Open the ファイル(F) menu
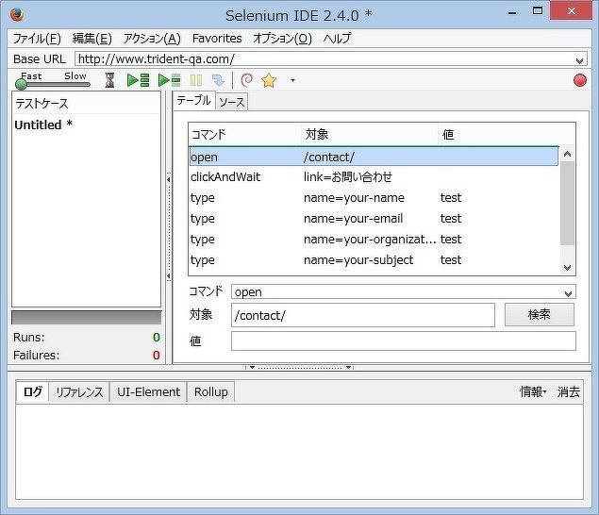The image size is (599, 515). click(x=37, y=39)
